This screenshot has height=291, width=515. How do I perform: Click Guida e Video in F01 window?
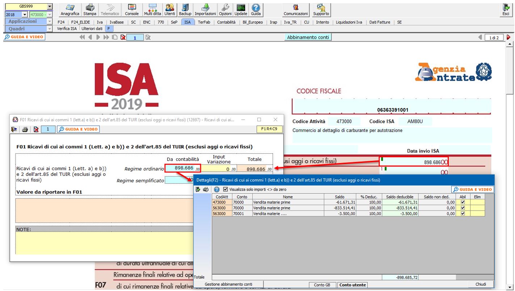click(x=78, y=129)
